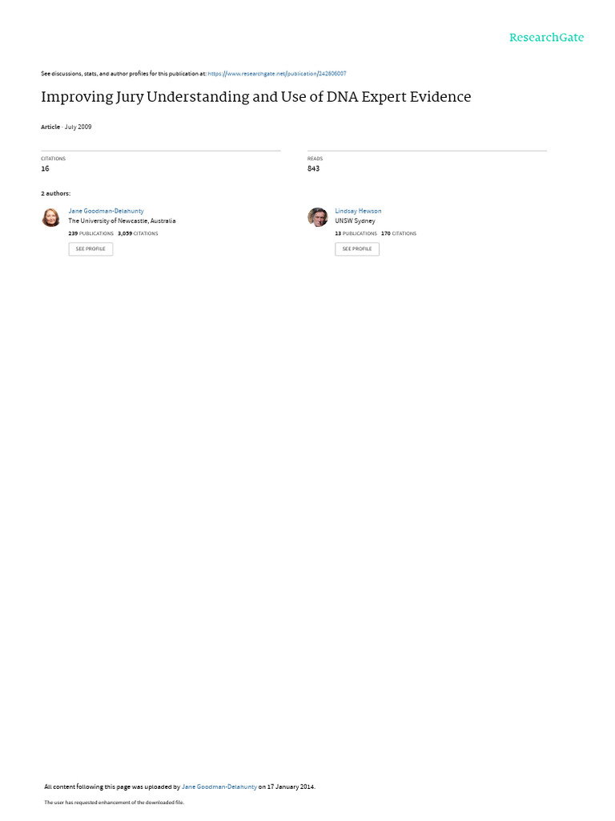Click Lindsay Hewson's profile photo
The image size is (615, 821).
click(317, 217)
